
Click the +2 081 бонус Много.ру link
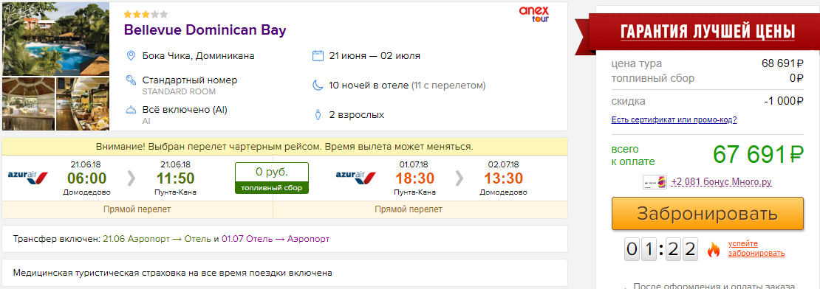722,182
